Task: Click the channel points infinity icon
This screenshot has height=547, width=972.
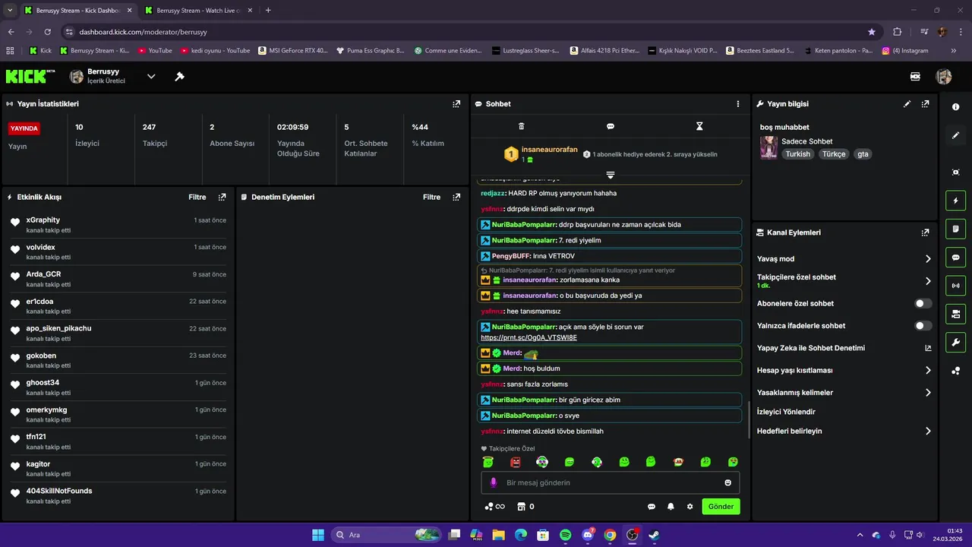Action: [x=495, y=507]
